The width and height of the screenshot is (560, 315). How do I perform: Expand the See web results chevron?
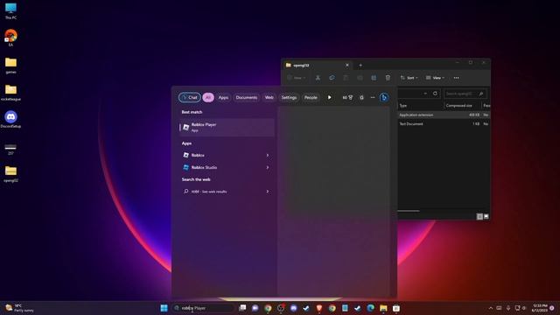tap(268, 192)
